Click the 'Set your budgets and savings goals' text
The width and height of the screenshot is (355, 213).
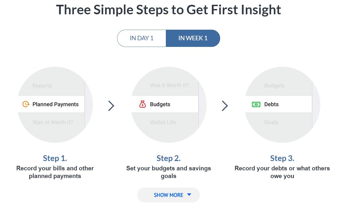pyautogui.click(x=168, y=172)
